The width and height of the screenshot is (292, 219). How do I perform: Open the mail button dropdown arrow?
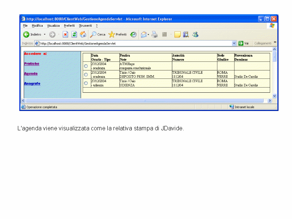pyautogui.click(x=149, y=34)
